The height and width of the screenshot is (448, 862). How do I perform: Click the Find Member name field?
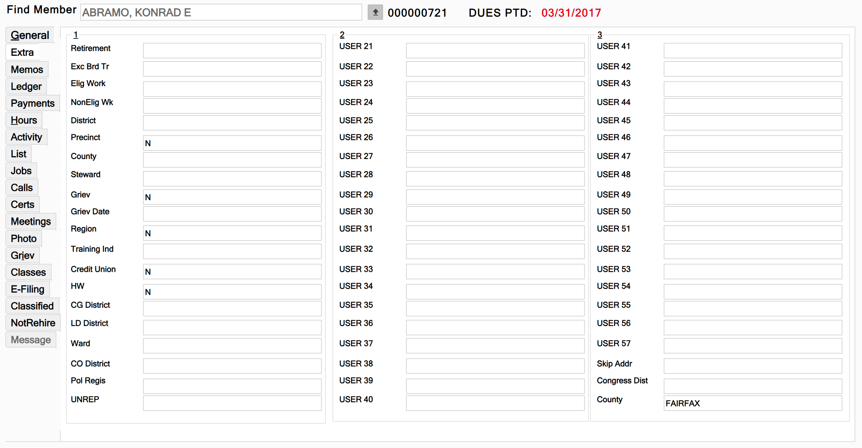[221, 13]
